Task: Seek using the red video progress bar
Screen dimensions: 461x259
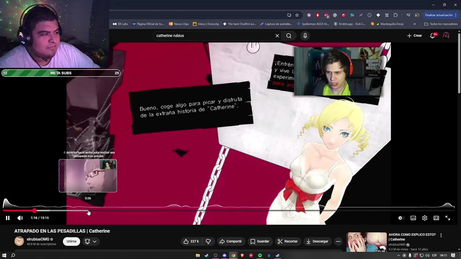Action: point(228,210)
